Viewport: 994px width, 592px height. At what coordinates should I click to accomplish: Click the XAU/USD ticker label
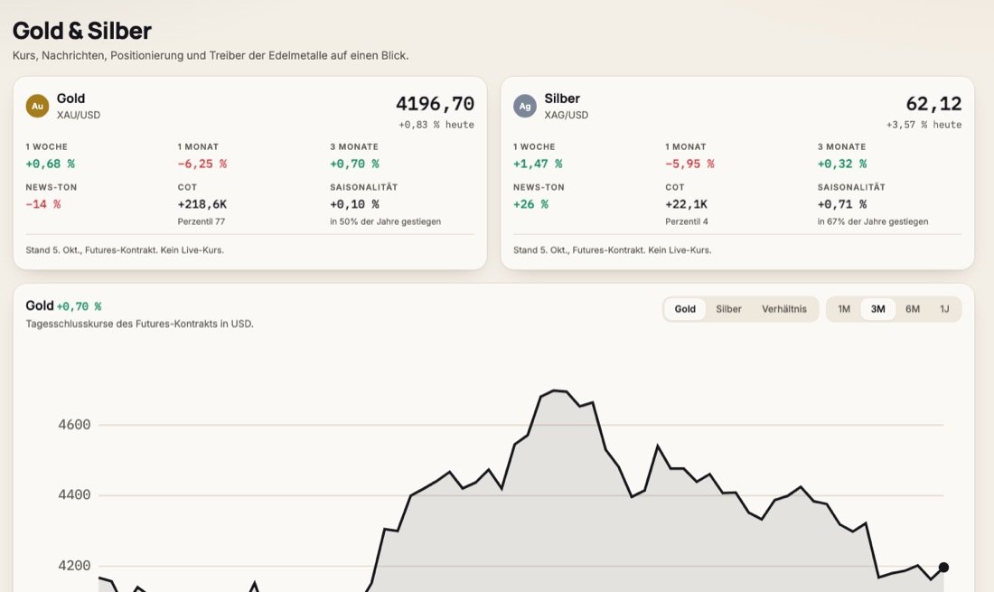pos(79,115)
